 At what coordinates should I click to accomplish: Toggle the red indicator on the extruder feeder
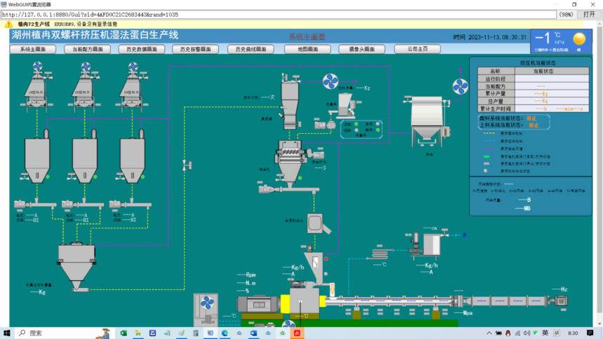pyautogui.click(x=326, y=258)
